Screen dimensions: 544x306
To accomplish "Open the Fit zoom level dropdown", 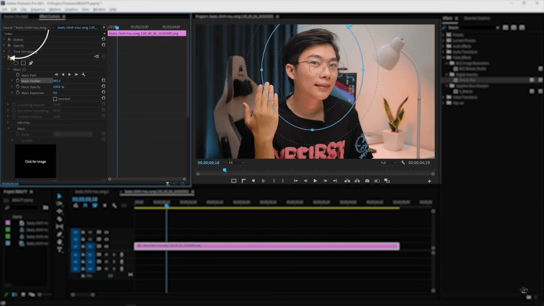I will [236, 163].
